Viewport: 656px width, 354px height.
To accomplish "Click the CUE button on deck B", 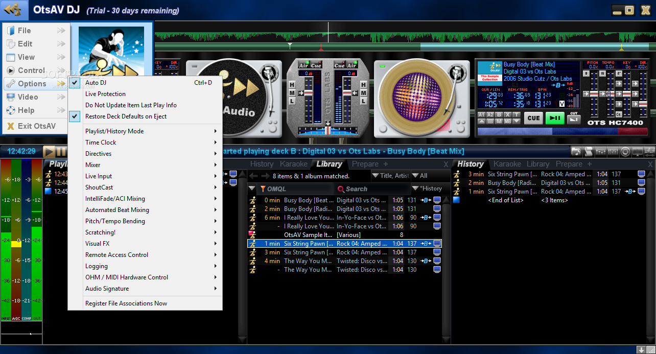I will click(x=533, y=118).
